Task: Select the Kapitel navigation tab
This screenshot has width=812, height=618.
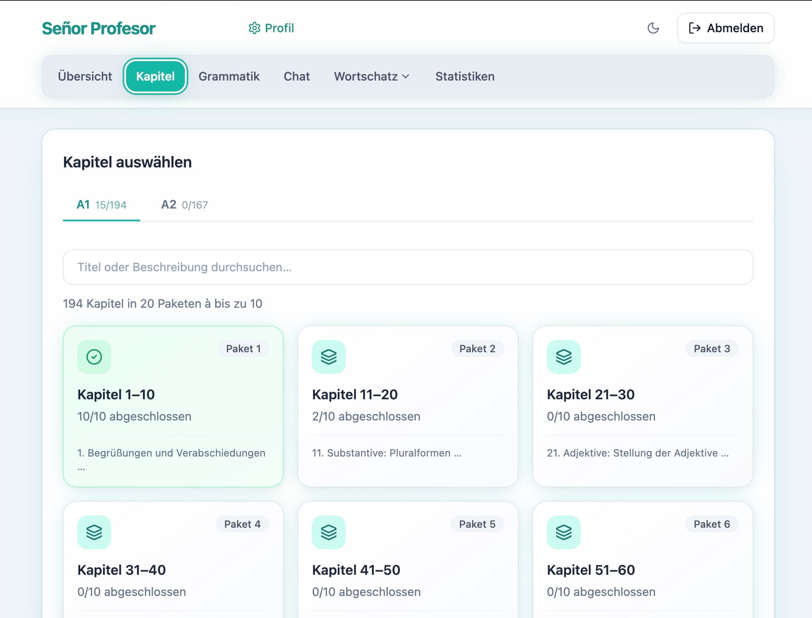Action: (x=155, y=76)
